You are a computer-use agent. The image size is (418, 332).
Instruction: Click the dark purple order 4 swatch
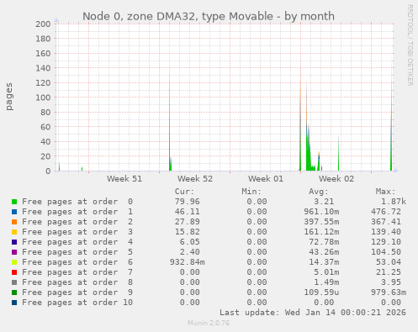14,242
